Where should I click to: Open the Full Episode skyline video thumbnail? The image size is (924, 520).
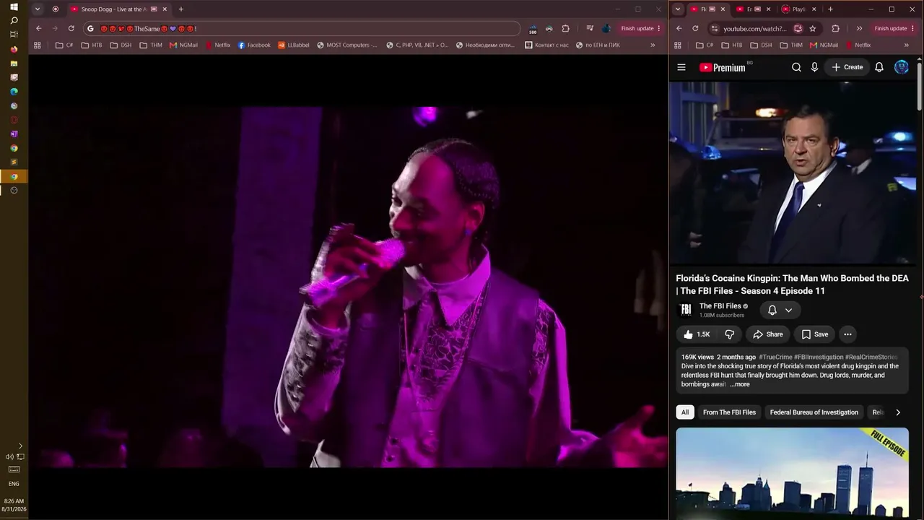tap(792, 473)
